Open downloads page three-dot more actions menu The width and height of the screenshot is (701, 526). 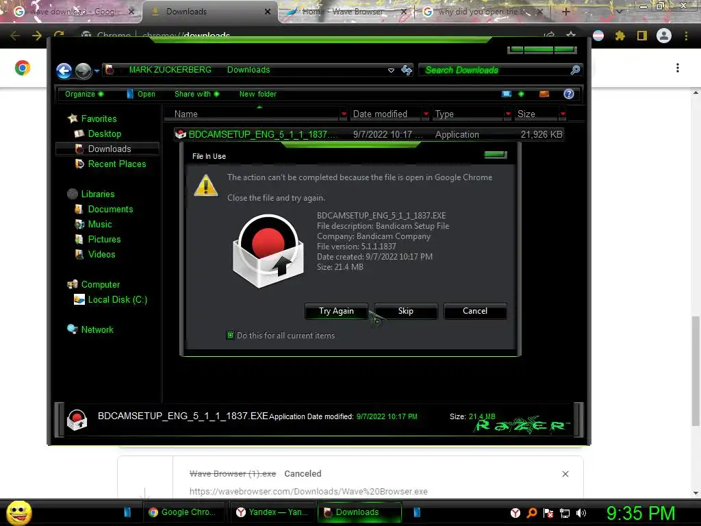pyautogui.click(x=678, y=68)
